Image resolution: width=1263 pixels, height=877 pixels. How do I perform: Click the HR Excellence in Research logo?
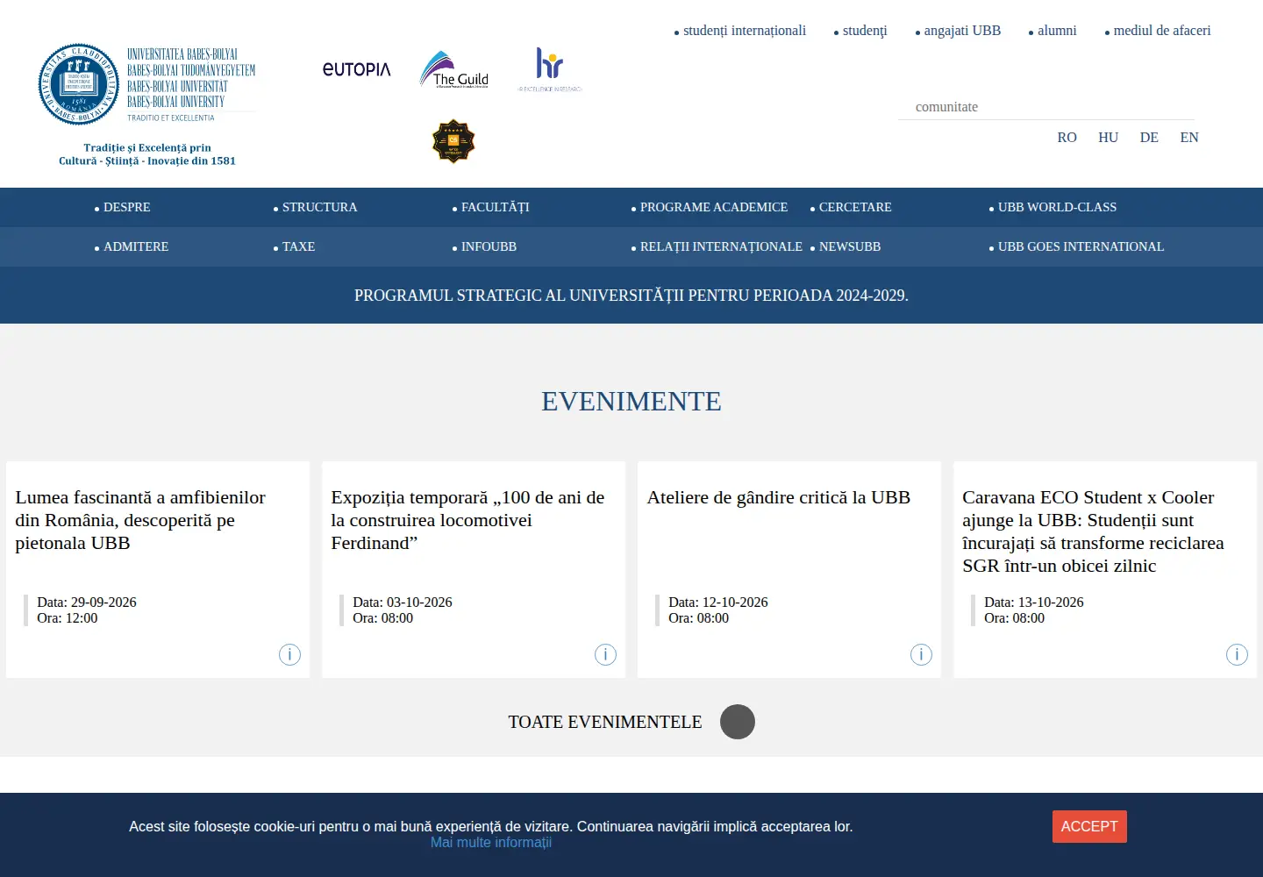point(550,69)
